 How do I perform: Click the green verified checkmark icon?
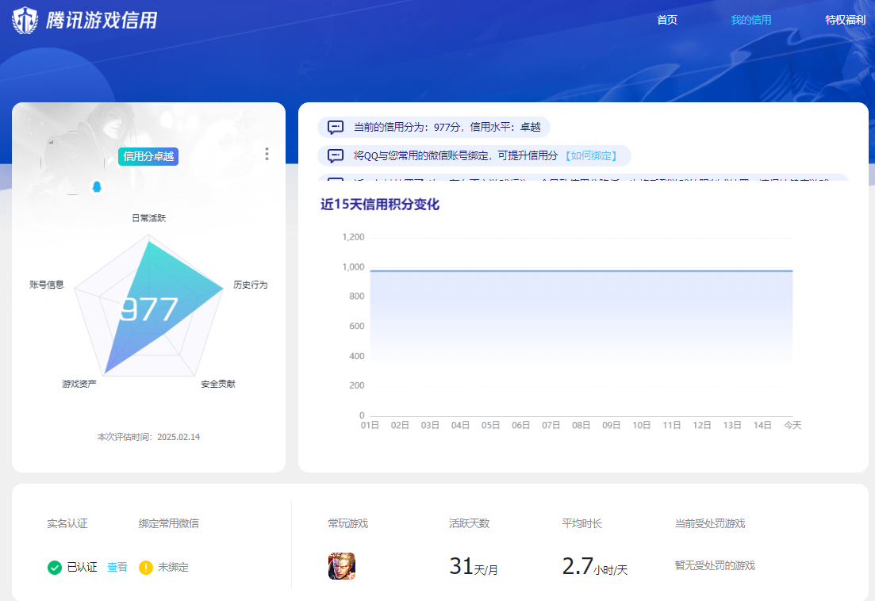tap(55, 568)
